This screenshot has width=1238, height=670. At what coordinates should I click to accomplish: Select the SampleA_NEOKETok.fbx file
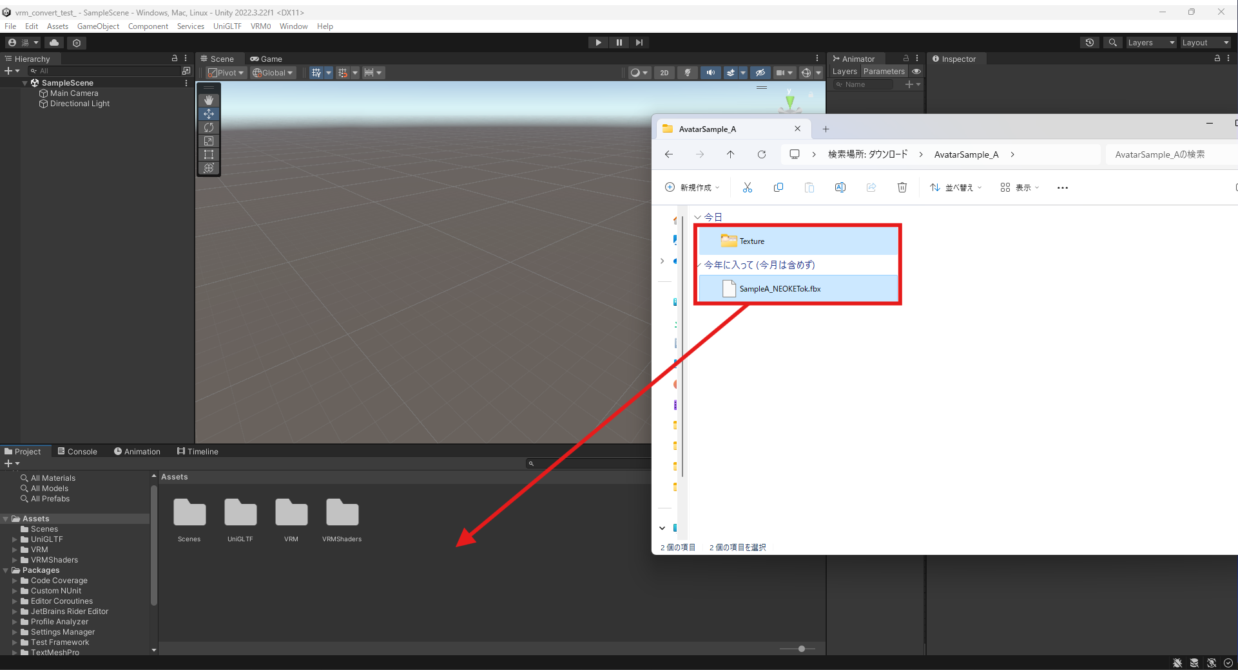pyautogui.click(x=779, y=288)
